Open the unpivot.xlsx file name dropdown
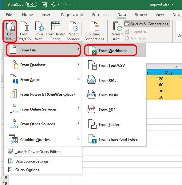182x185 pixels. [x=172, y=5]
